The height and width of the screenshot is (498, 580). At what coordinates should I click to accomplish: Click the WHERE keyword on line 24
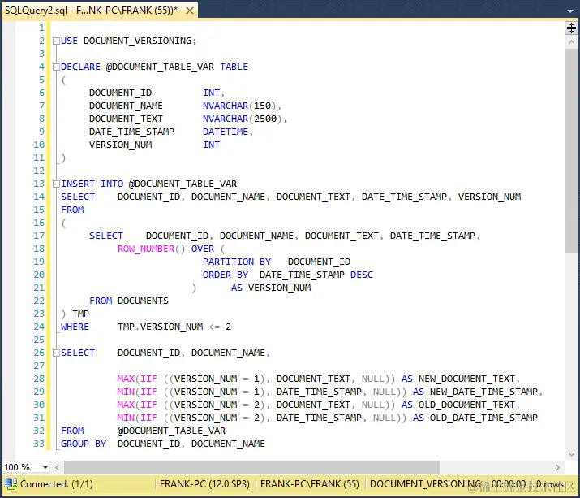[75, 327]
